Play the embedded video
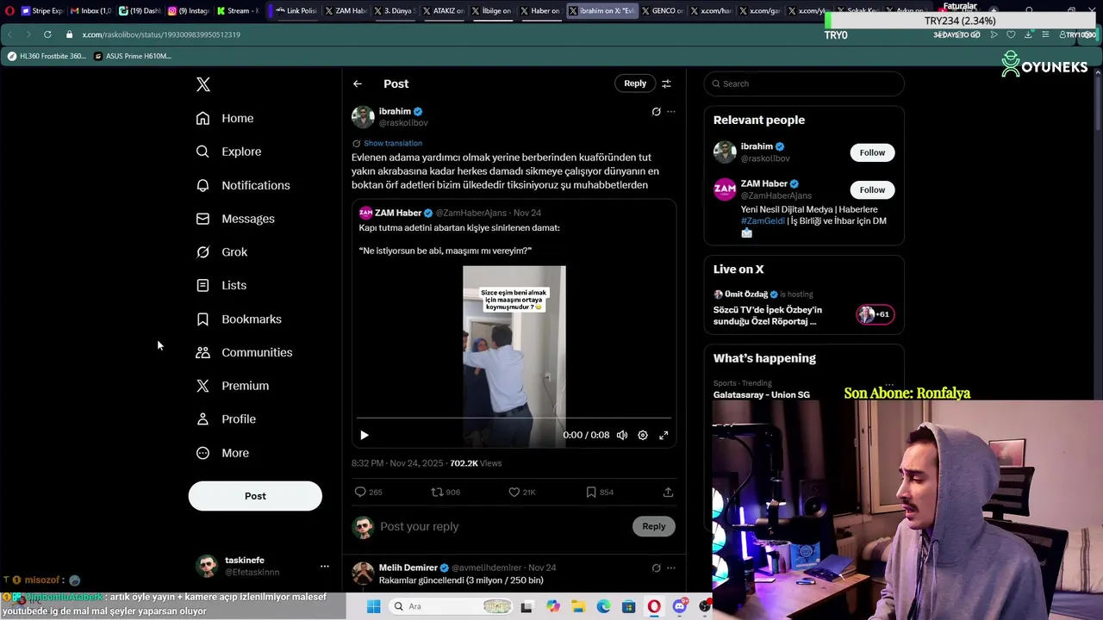Image resolution: width=1103 pixels, height=620 pixels. (x=364, y=435)
